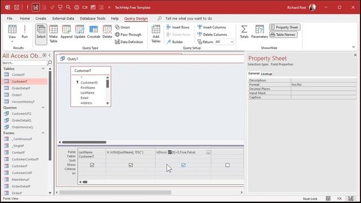Choose the Delete query type
This screenshot has width=361, height=203.
107,32
